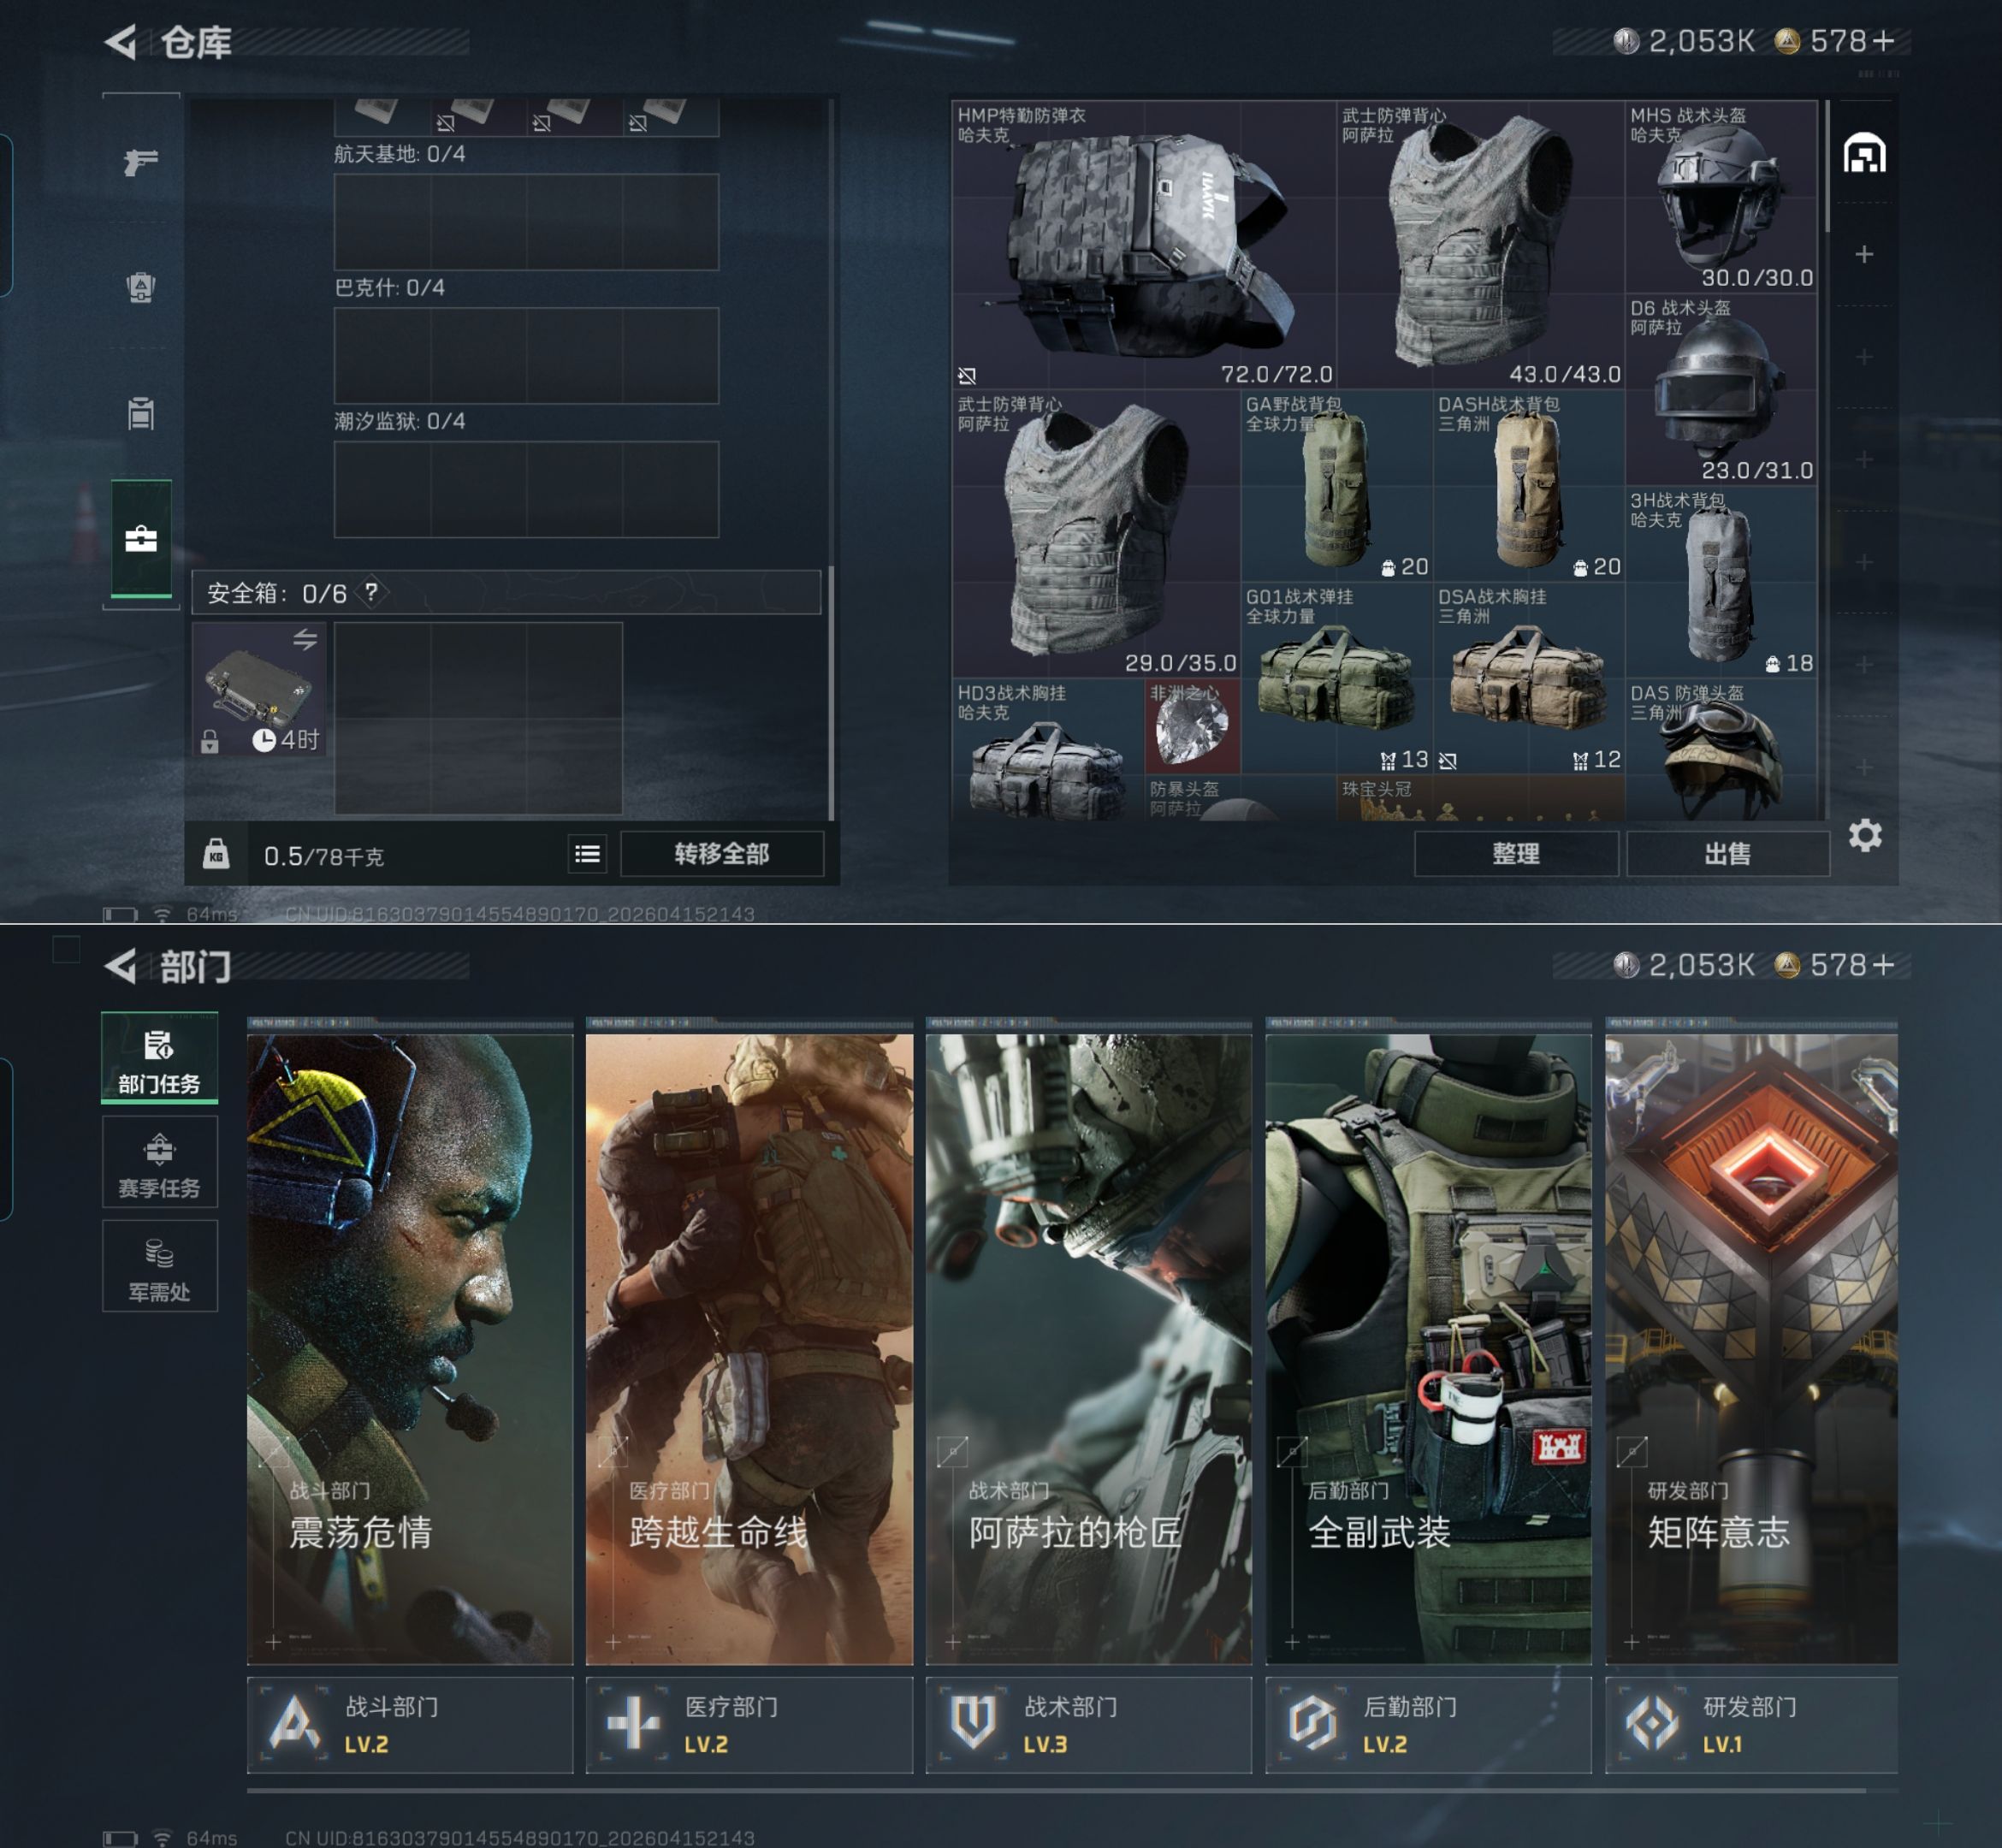This screenshot has width=2002, height=1848.
Task: Click the warehouse settings gear icon
Action: (1864, 835)
